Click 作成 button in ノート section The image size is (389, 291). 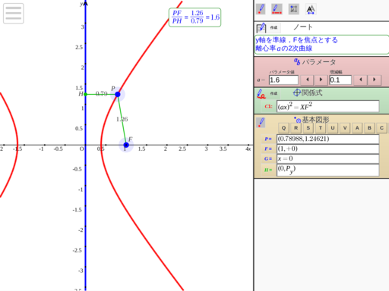(274, 27)
